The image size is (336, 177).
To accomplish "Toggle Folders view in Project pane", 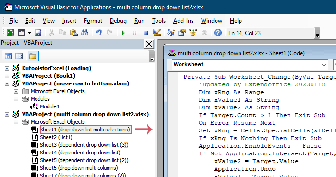I will click(x=33, y=56).
